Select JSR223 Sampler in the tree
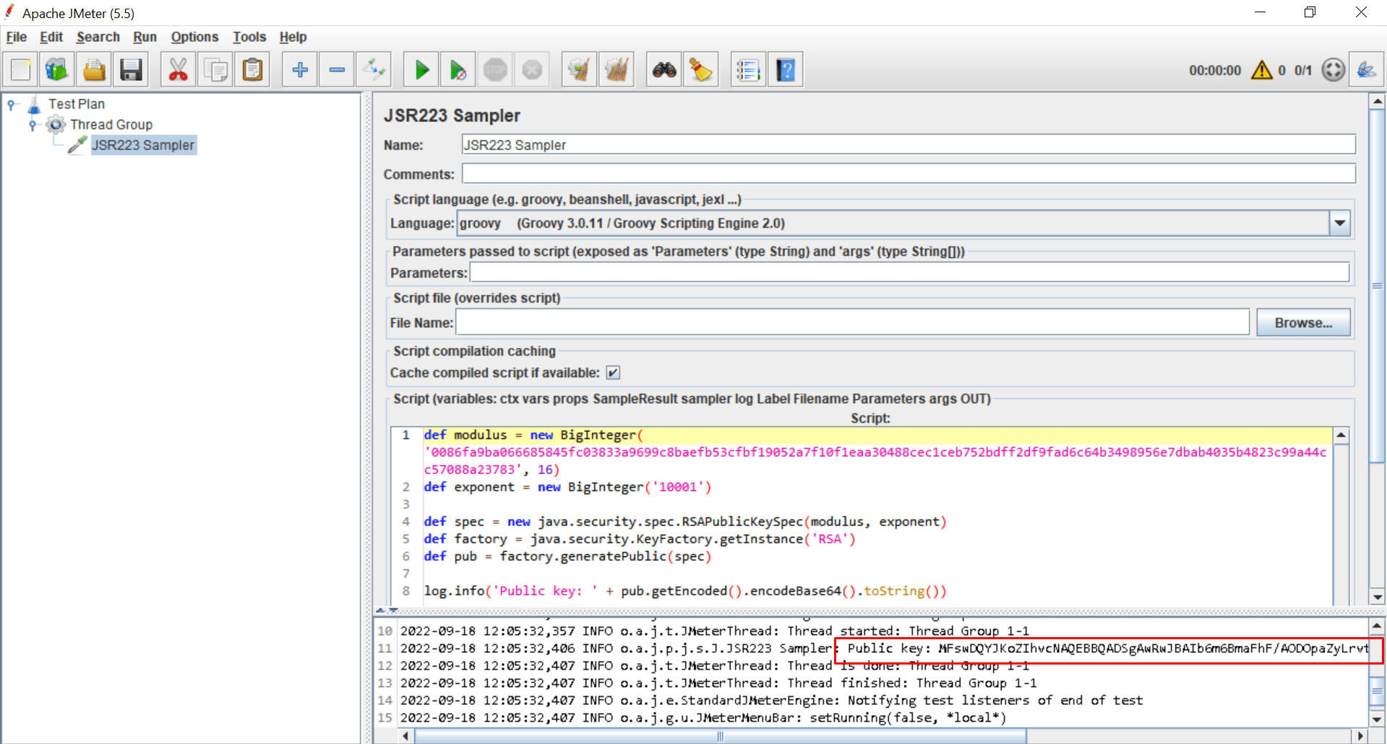Image resolution: width=1387 pixels, height=744 pixels. [x=143, y=145]
